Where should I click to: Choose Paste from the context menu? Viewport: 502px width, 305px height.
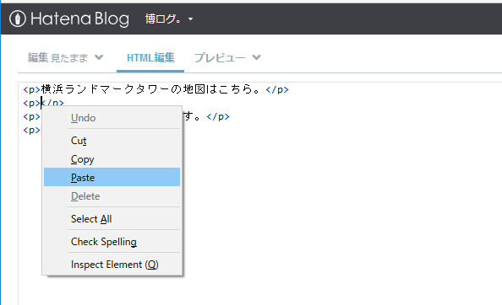tap(112, 178)
